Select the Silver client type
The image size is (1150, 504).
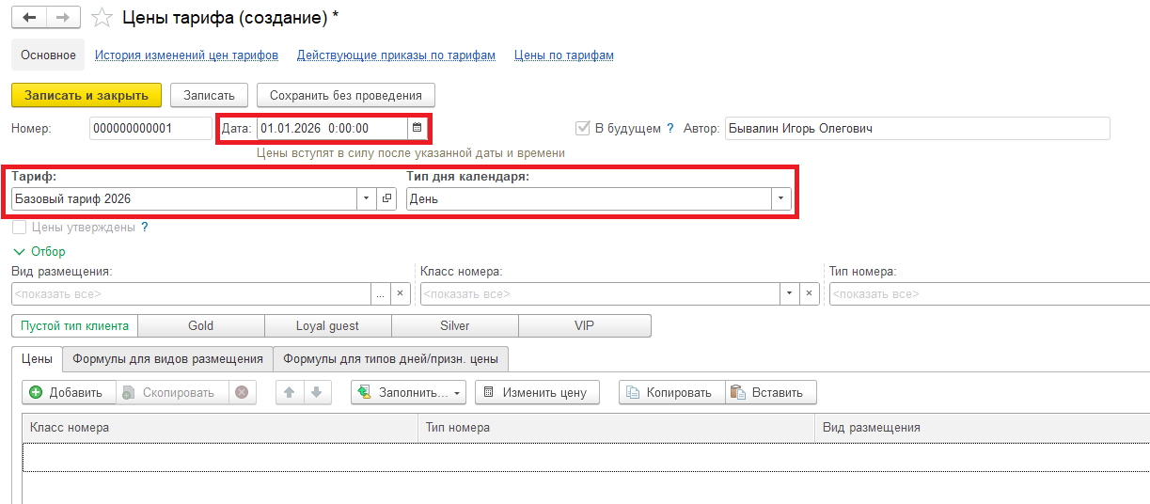pos(455,325)
